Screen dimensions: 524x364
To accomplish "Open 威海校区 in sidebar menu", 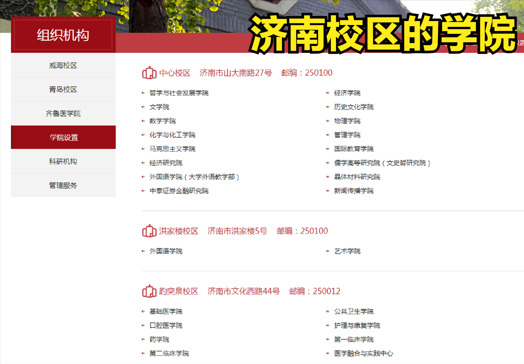I will 63,65.
